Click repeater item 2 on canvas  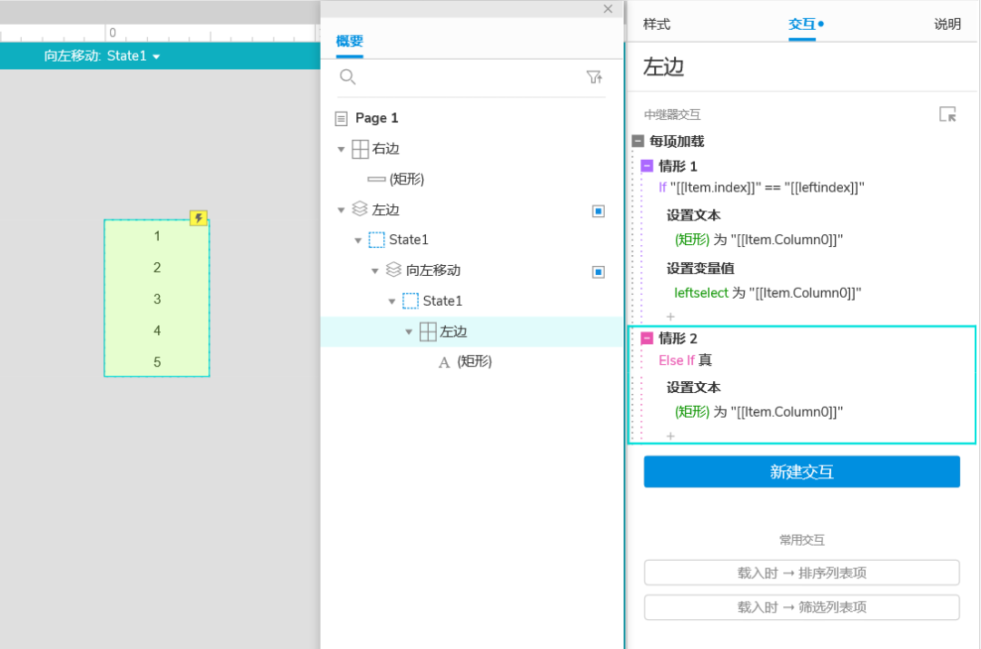click(x=157, y=268)
